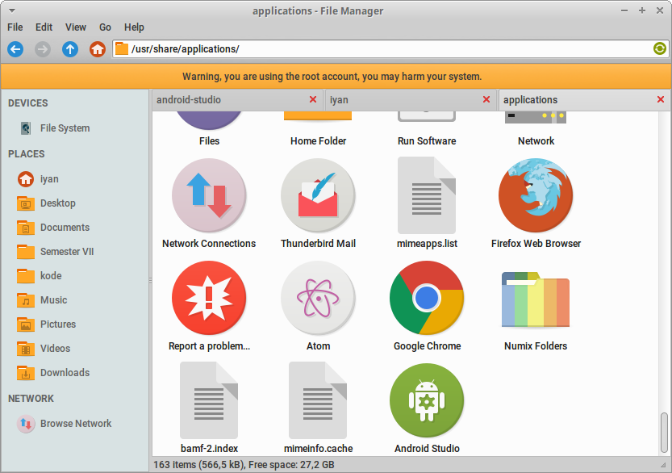Image resolution: width=672 pixels, height=473 pixels.
Task: Select the Numix Folders icon
Action: click(536, 299)
